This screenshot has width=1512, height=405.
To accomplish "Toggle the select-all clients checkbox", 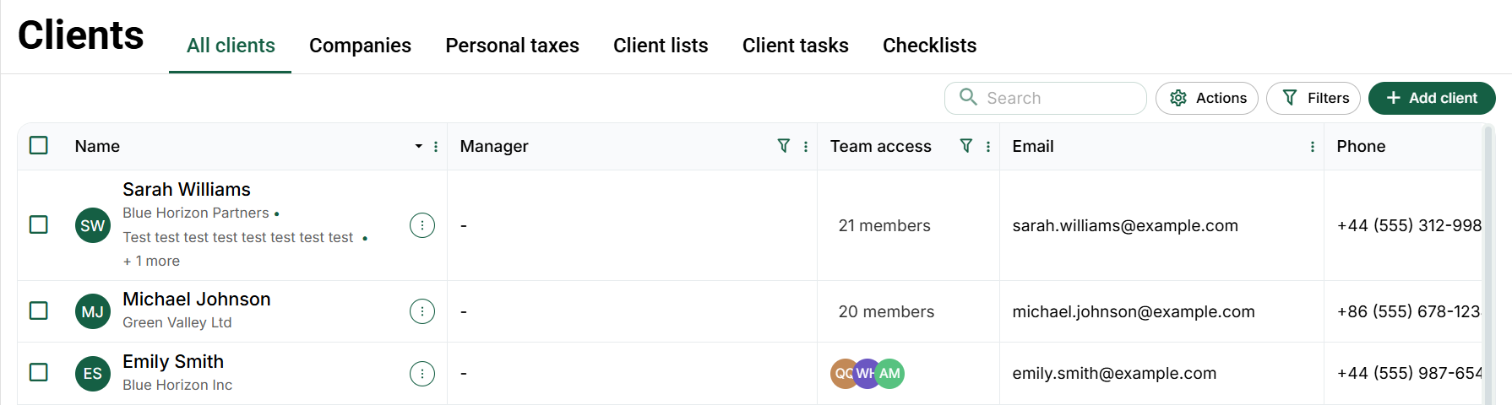I will point(39,145).
